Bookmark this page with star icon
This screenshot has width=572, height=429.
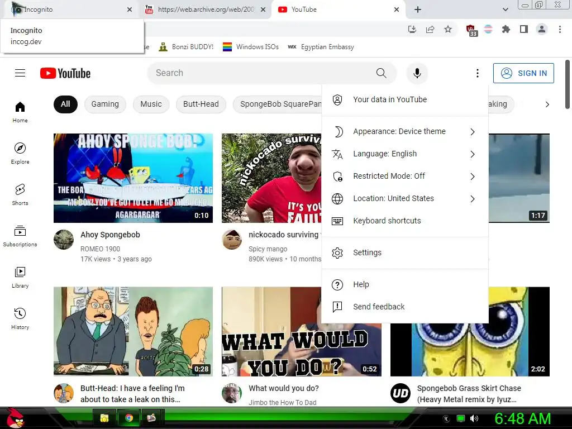pyautogui.click(x=448, y=29)
